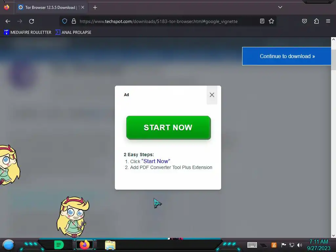
Task: Open MEDIAFIRE ROULETTER bookmark
Action: (28, 32)
